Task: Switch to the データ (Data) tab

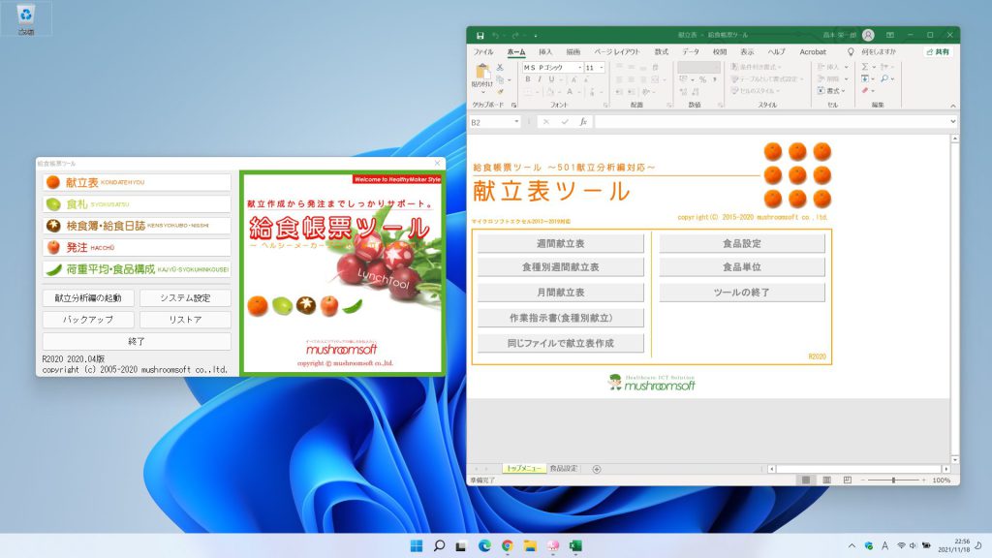Action: click(x=690, y=52)
